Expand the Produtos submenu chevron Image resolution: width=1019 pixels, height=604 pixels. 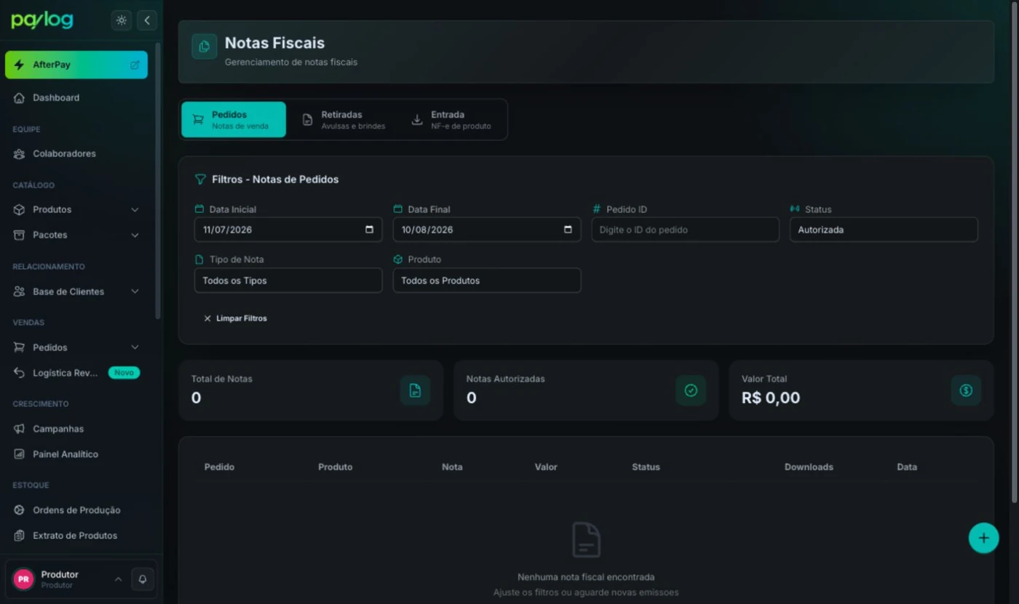tap(135, 209)
